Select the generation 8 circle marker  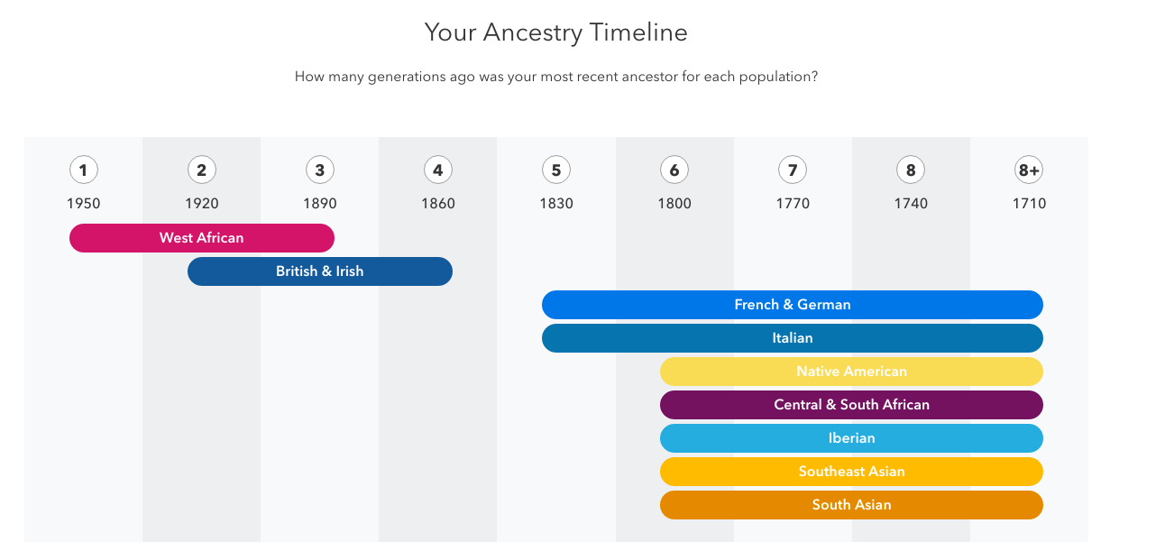point(910,170)
